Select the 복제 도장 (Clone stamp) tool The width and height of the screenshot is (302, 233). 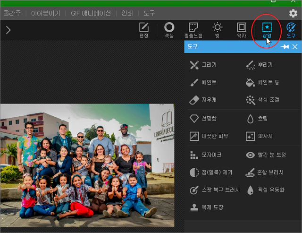pyautogui.click(x=207, y=207)
